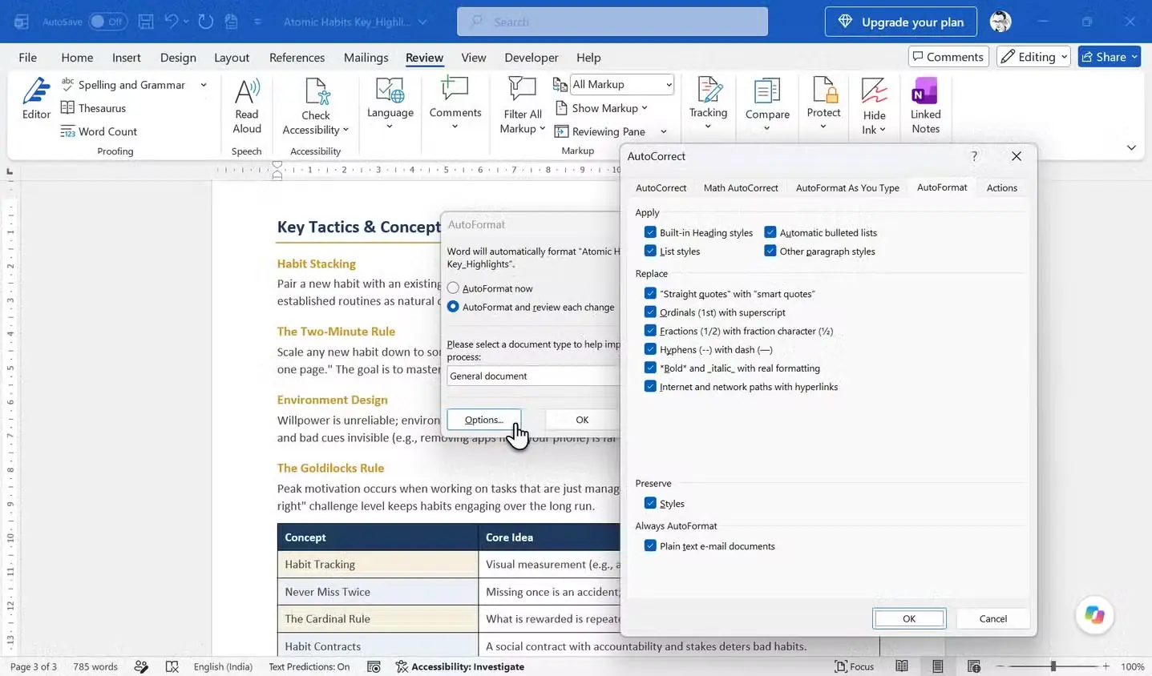Open the Compare documents tool

point(767,104)
